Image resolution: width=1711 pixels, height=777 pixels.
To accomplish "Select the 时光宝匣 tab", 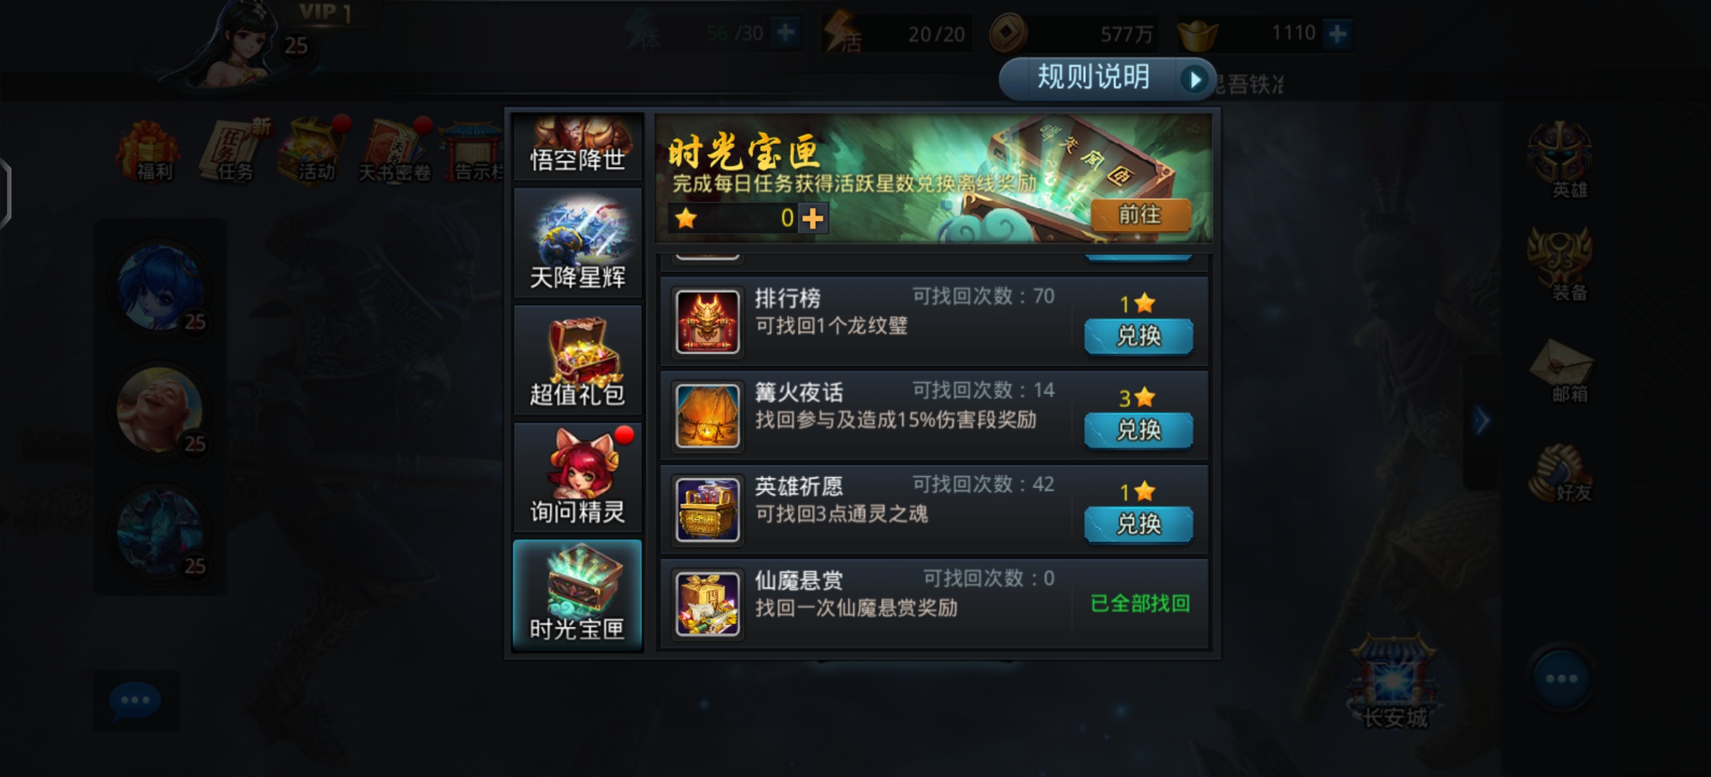I will [x=578, y=595].
